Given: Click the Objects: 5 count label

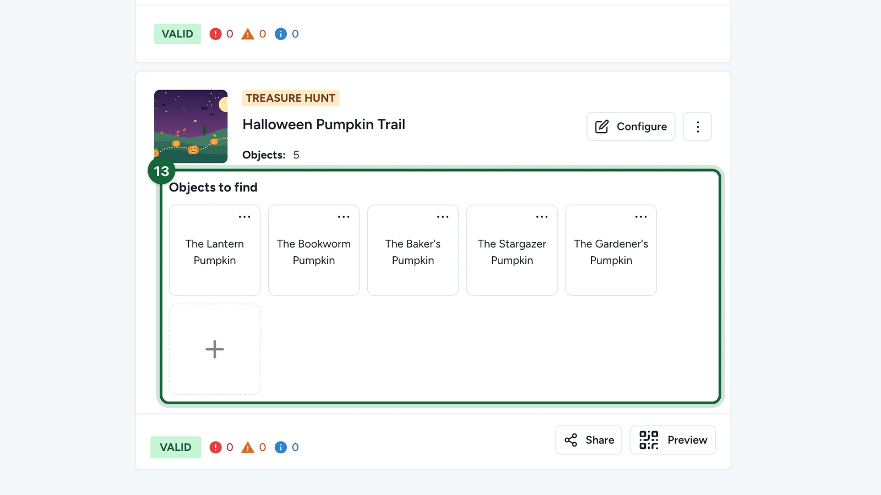Looking at the screenshot, I should pos(271,155).
